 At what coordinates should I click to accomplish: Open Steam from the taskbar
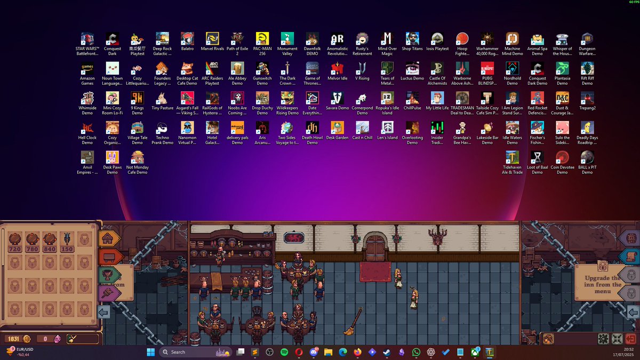click(387, 352)
